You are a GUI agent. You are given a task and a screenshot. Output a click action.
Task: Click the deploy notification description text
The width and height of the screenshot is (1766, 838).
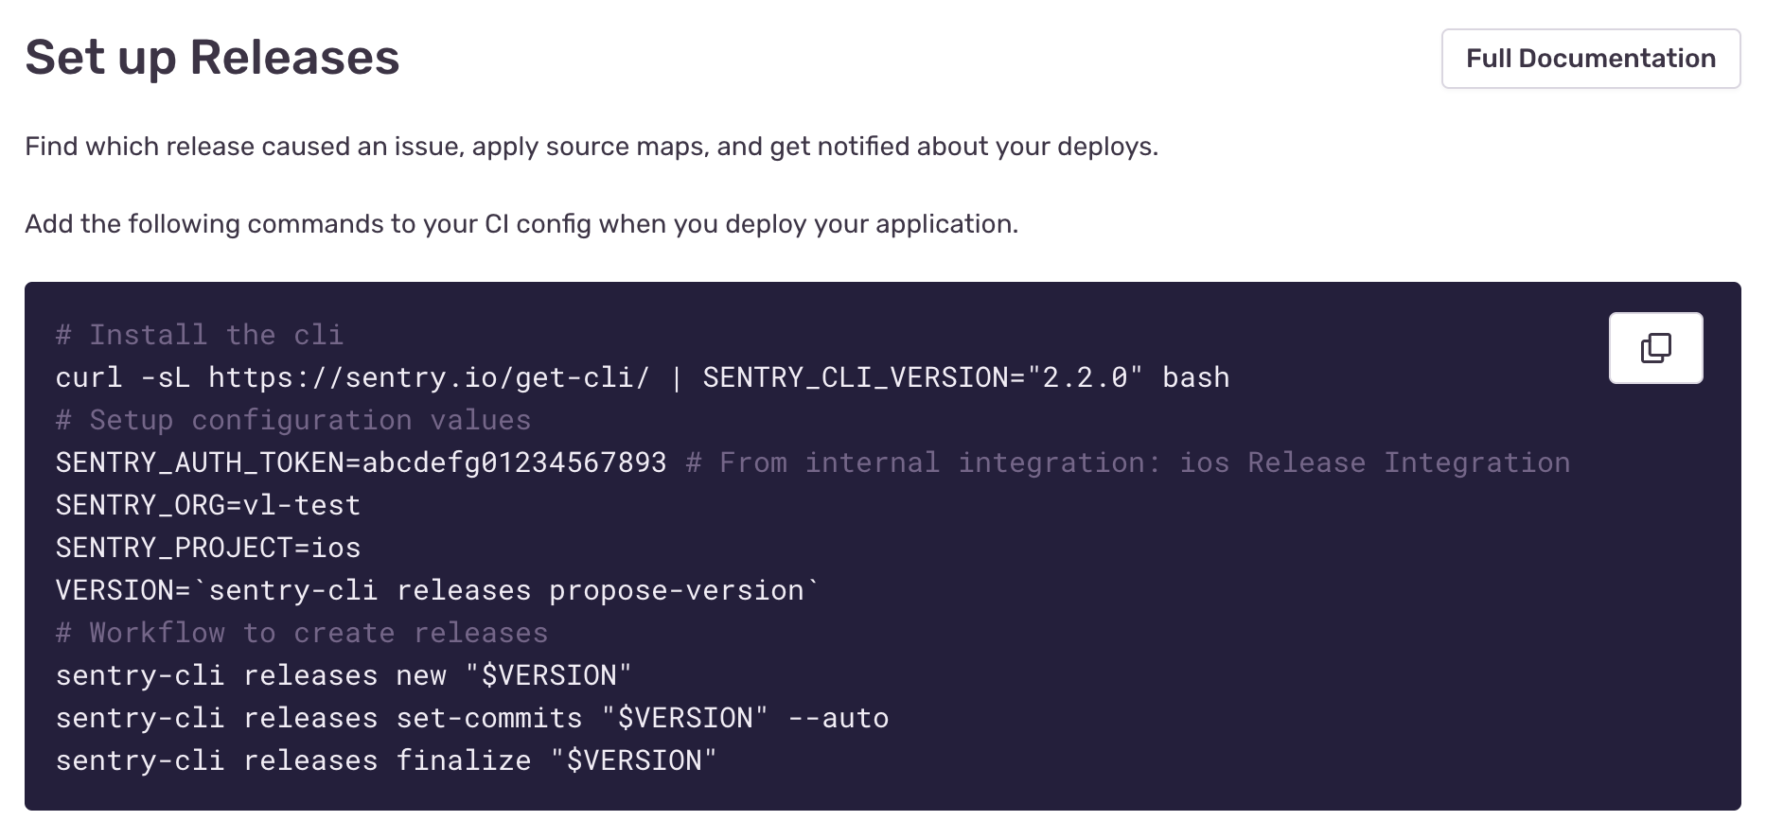592,146
